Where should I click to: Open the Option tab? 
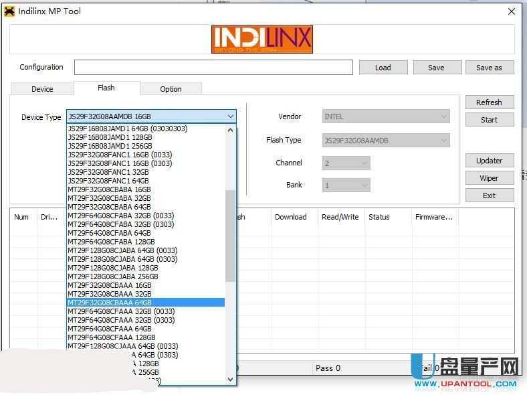pos(171,89)
